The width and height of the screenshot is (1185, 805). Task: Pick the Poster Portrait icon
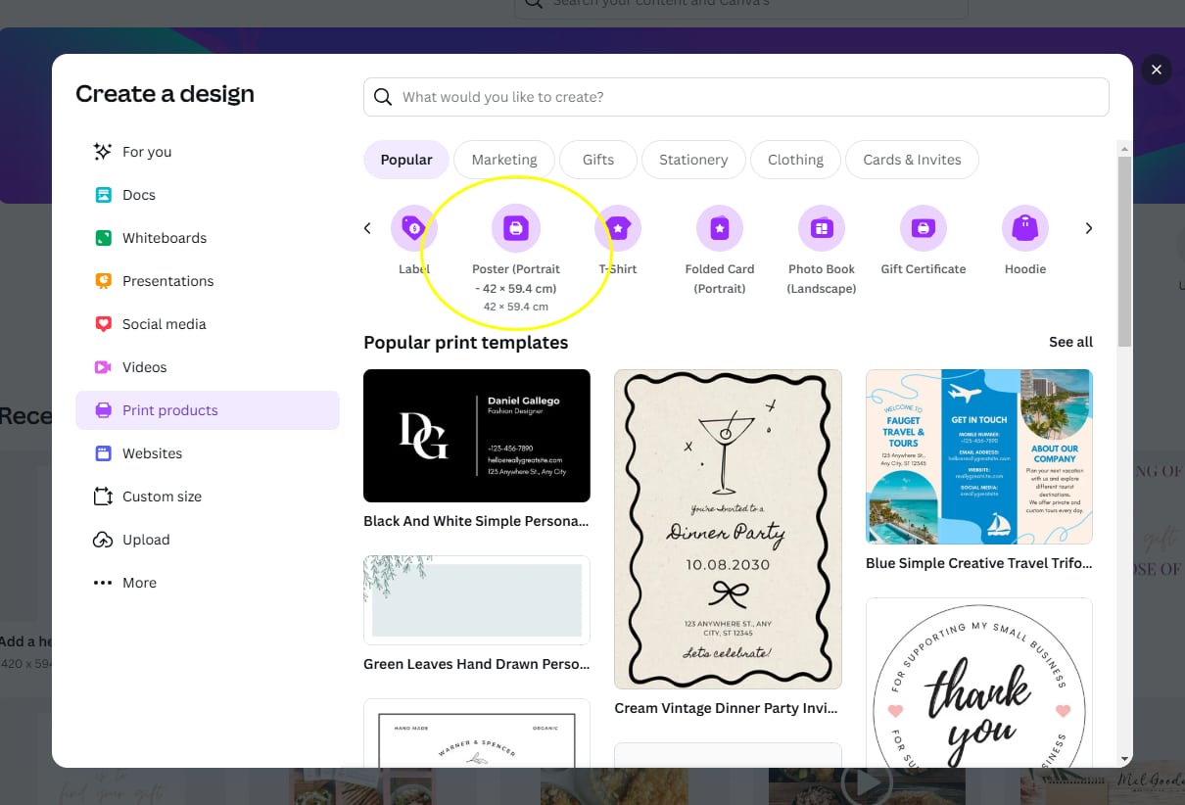[516, 228]
